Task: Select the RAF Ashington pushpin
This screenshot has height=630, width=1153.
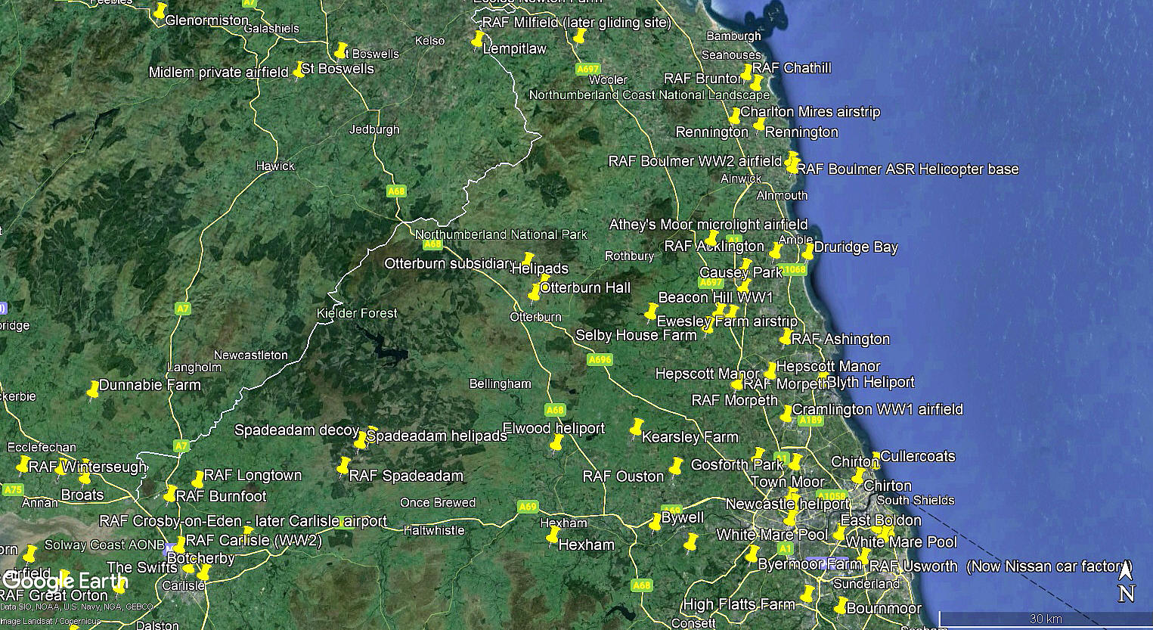Action: [x=786, y=337]
